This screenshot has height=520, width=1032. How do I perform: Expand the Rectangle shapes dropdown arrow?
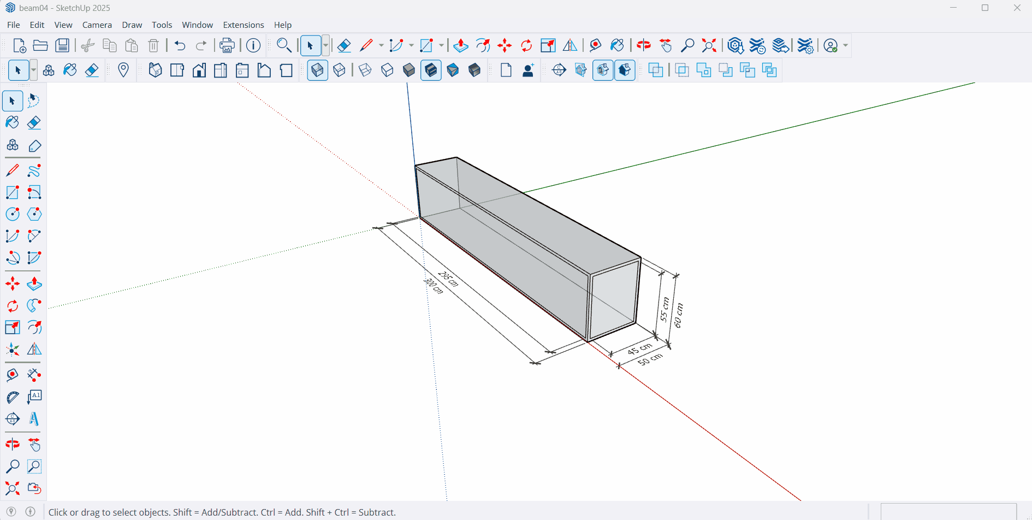[441, 46]
